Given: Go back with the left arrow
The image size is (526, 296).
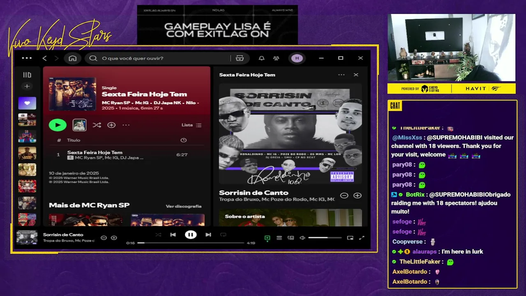Looking at the screenshot, I should [x=45, y=58].
